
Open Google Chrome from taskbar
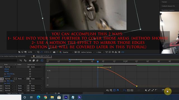[45, 97]
